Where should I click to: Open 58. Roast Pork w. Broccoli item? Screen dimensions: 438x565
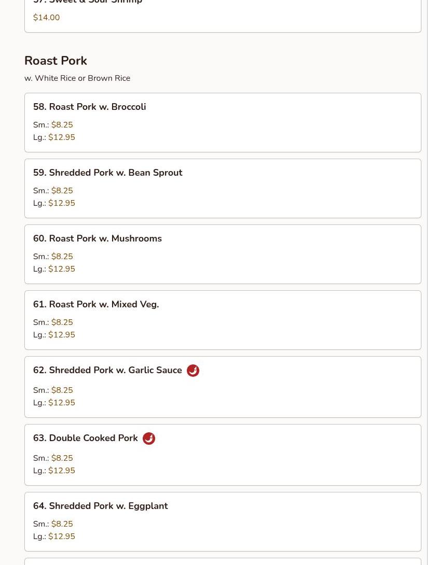[x=89, y=107]
